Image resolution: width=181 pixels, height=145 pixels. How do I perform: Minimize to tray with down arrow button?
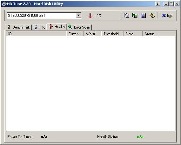tap(158, 4)
